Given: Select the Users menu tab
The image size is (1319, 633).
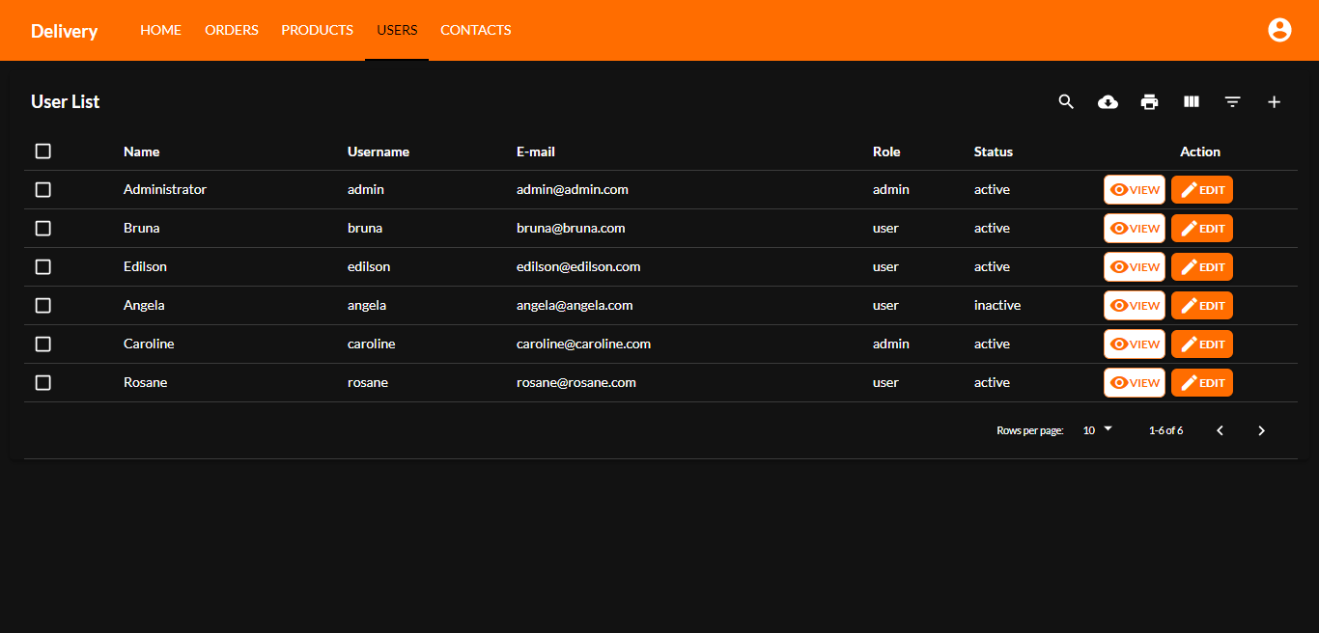Looking at the screenshot, I should pos(397,30).
